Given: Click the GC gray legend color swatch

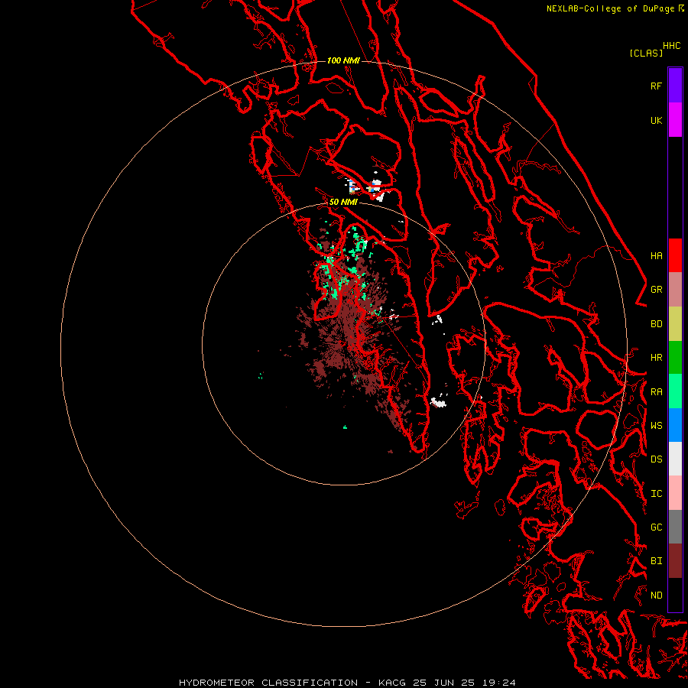Looking at the screenshot, I should click(675, 527).
